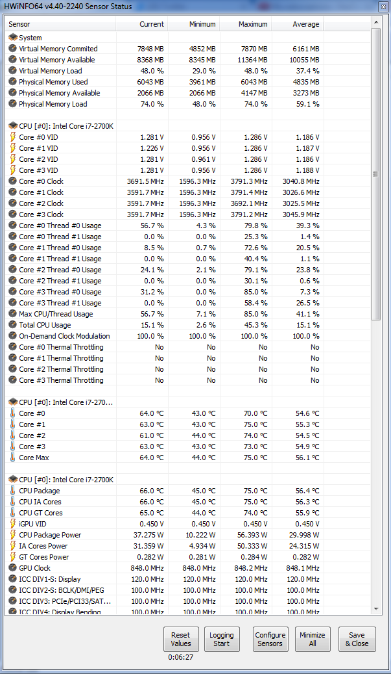Screen dimensions: 391x674
Task: Click the lightning icon beside Core #3 VID
Action: tap(12, 170)
